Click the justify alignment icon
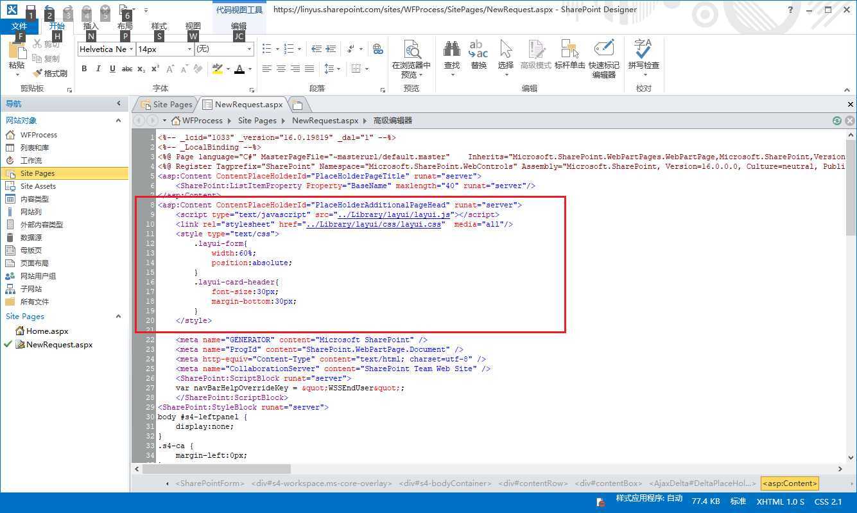This screenshot has height=513, width=857. pos(309,69)
